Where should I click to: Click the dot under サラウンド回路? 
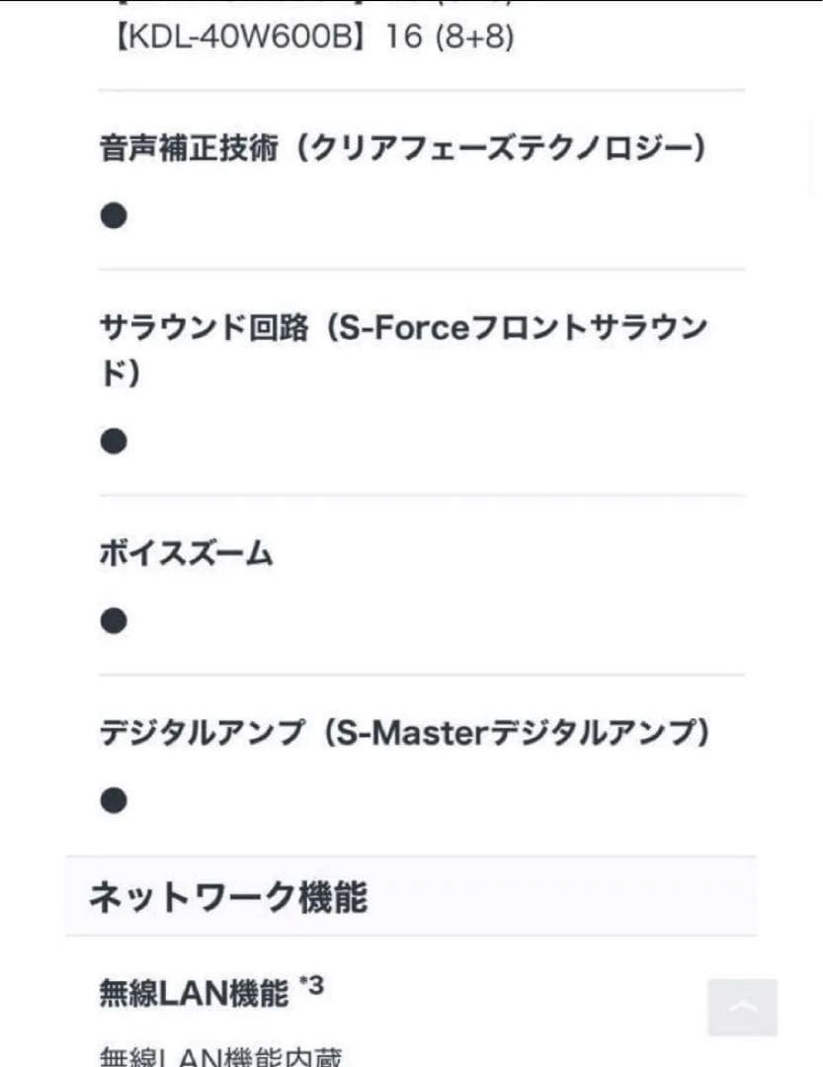tap(114, 442)
